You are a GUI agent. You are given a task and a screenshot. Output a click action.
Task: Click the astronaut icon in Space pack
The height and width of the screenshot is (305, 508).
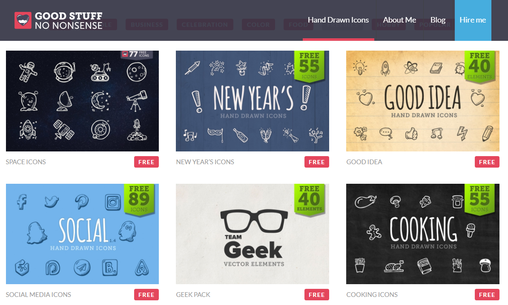point(28,72)
